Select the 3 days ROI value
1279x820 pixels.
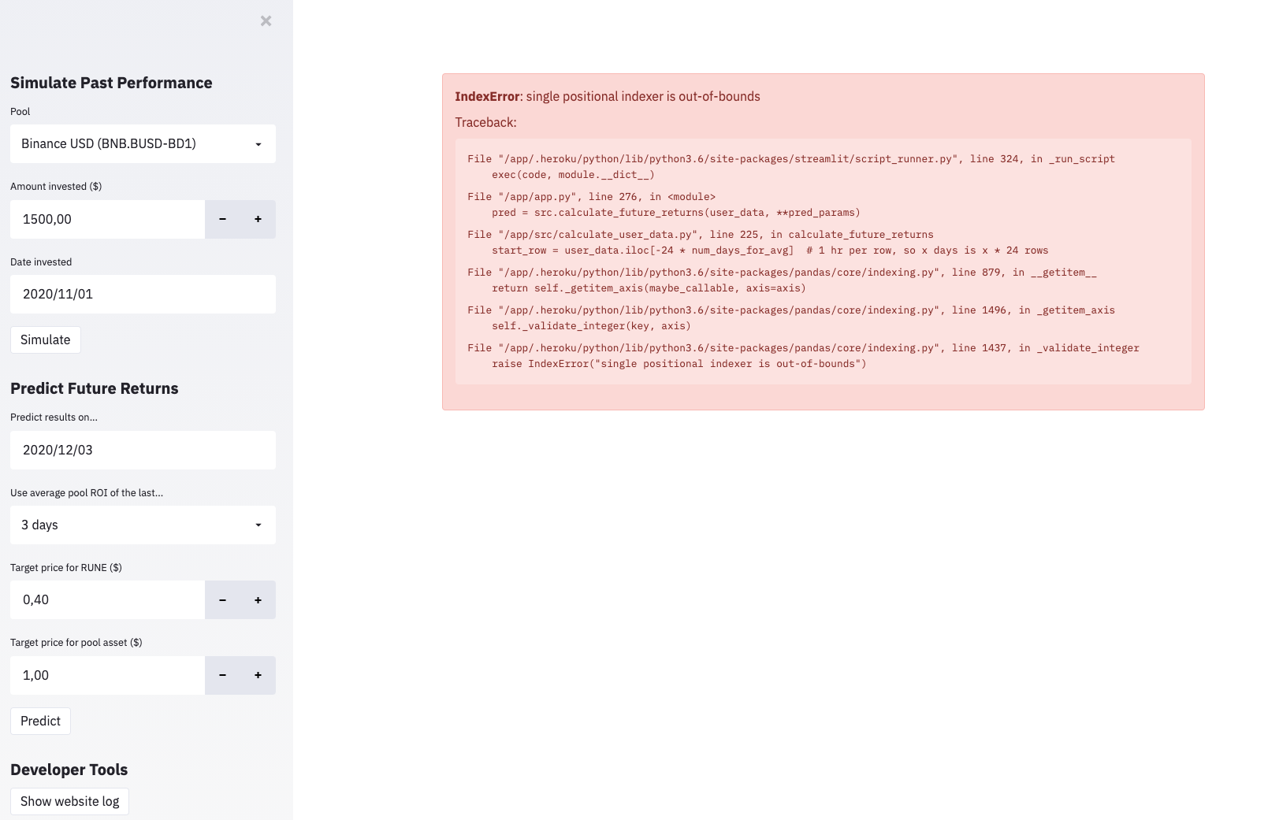coord(118,525)
